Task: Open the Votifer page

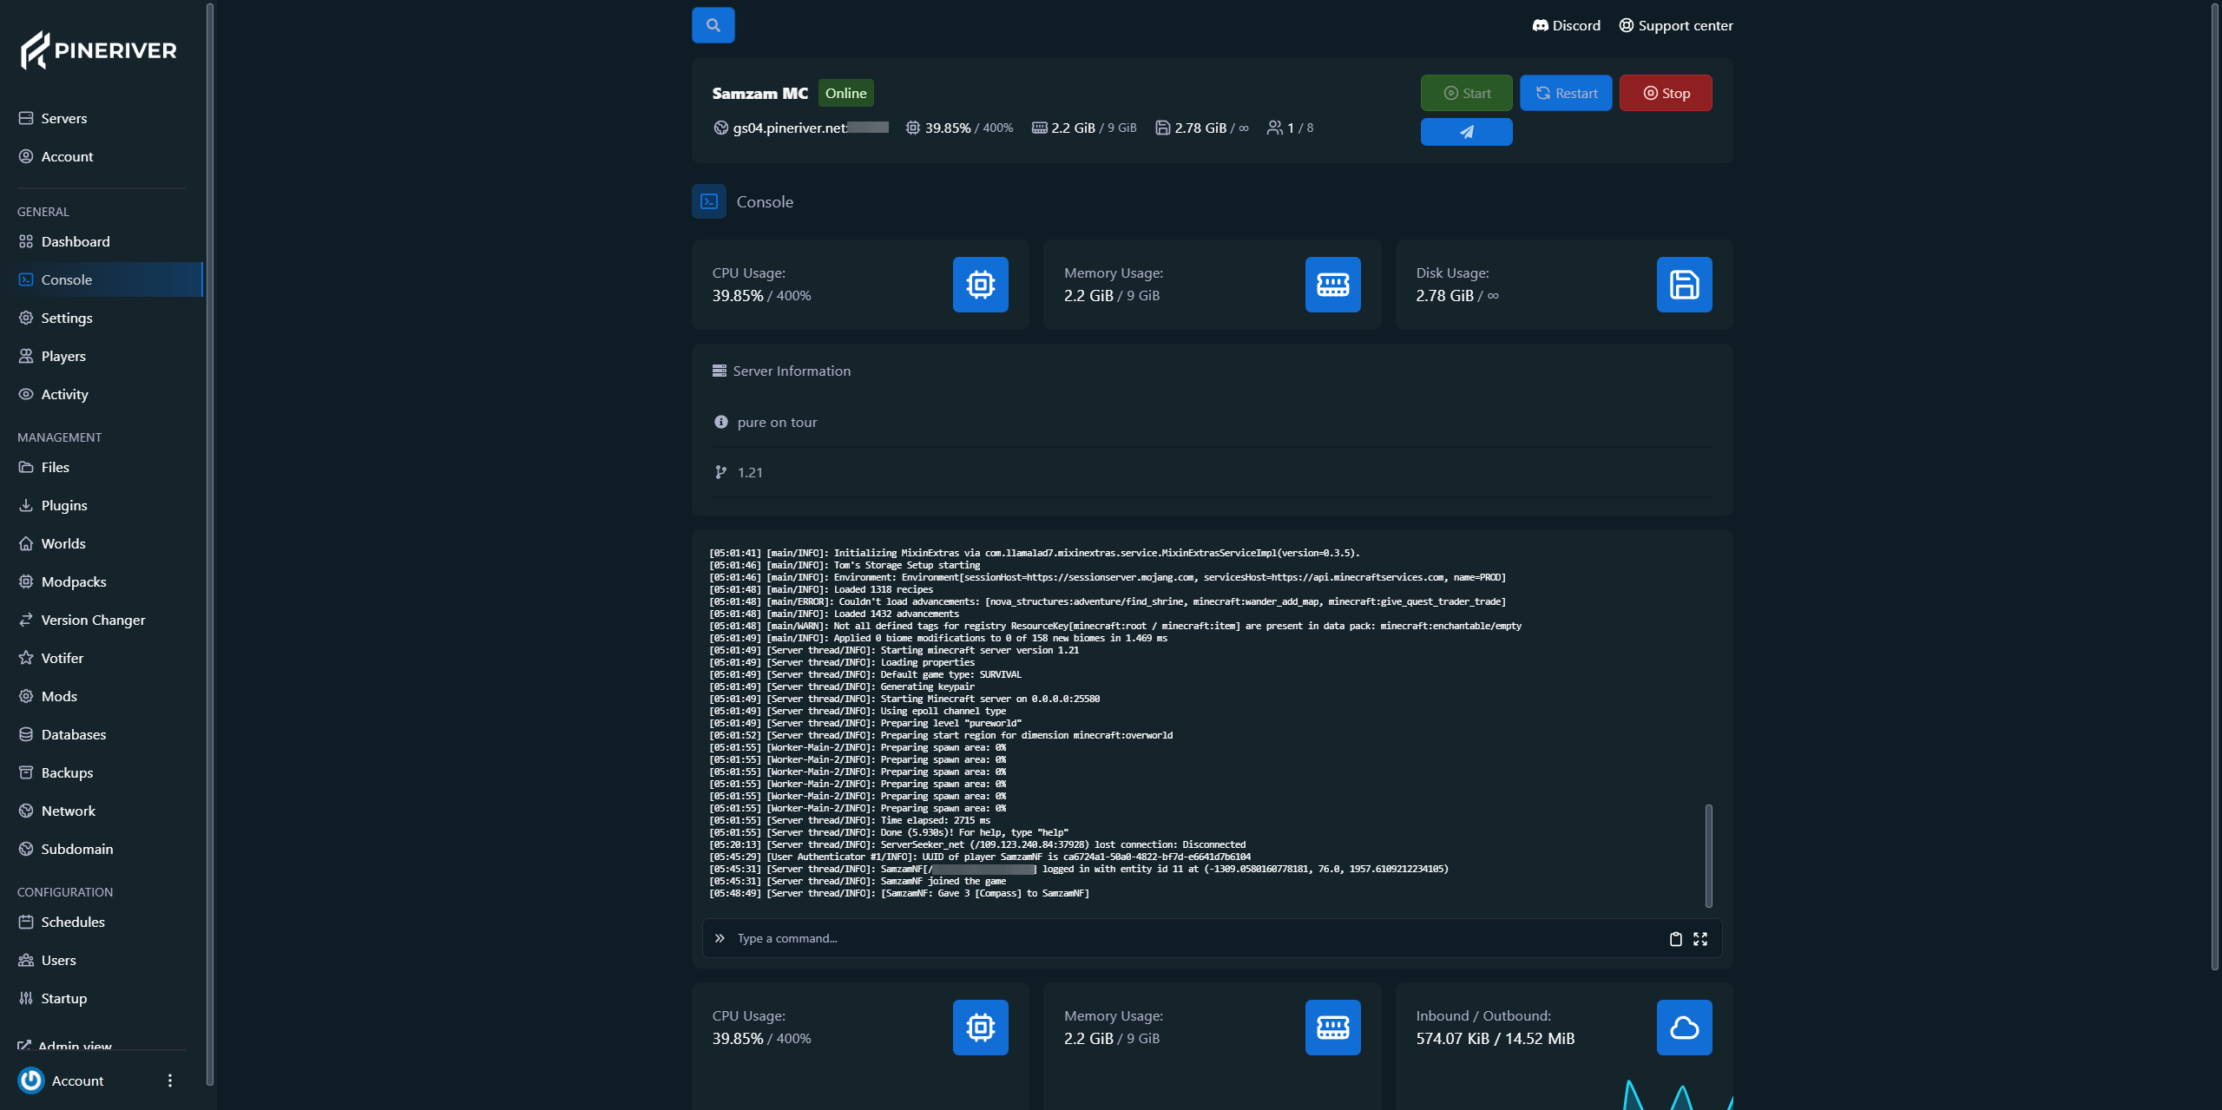Action: (102, 658)
